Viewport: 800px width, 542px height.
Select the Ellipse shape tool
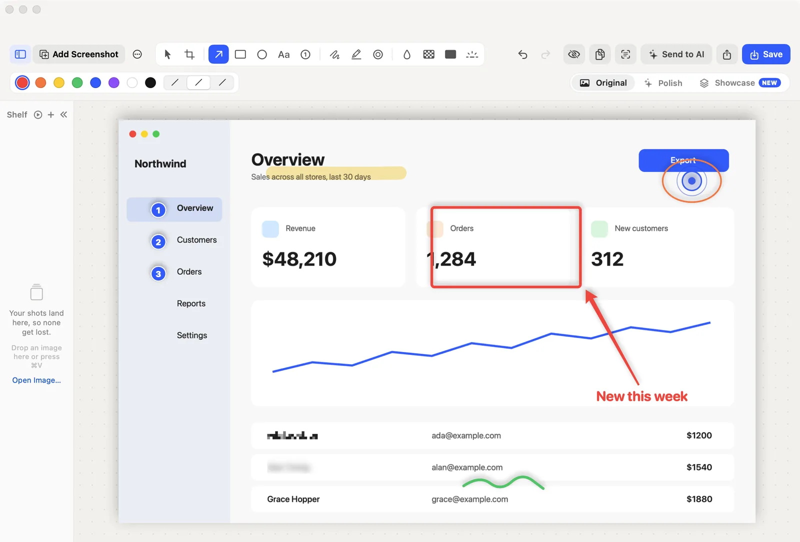point(262,54)
